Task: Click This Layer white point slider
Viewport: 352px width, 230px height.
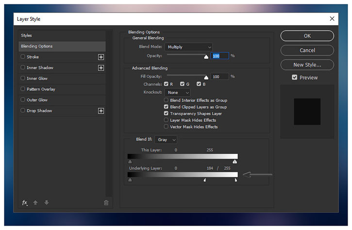Action: click(x=235, y=162)
